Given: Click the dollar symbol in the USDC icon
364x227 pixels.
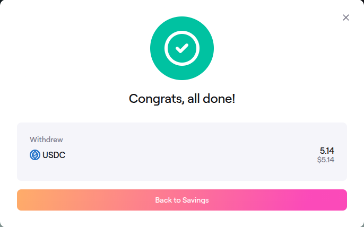Looking at the screenshot, I should click(x=35, y=155).
